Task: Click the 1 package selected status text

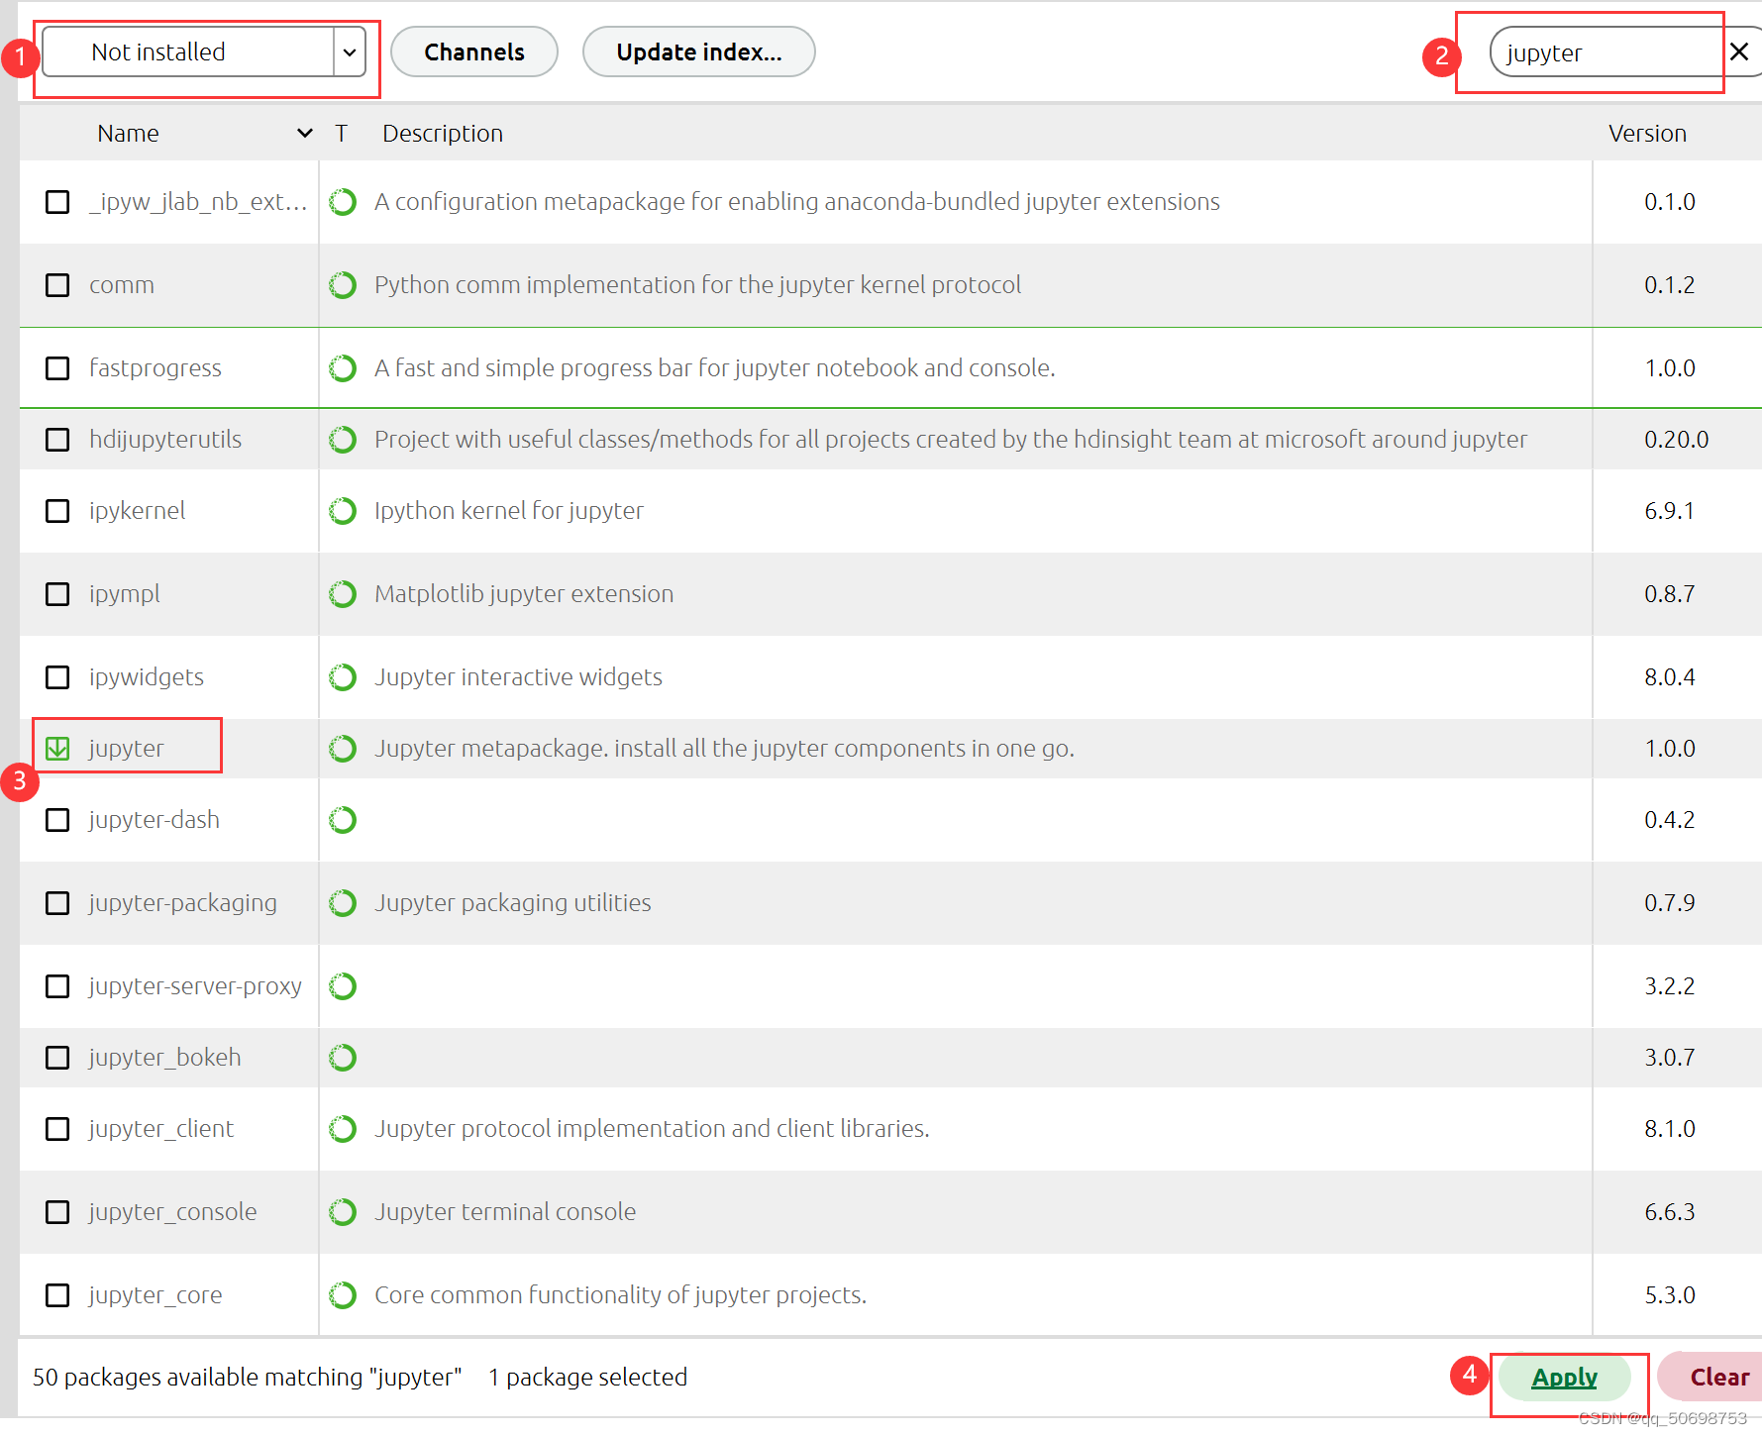Action: (x=588, y=1378)
